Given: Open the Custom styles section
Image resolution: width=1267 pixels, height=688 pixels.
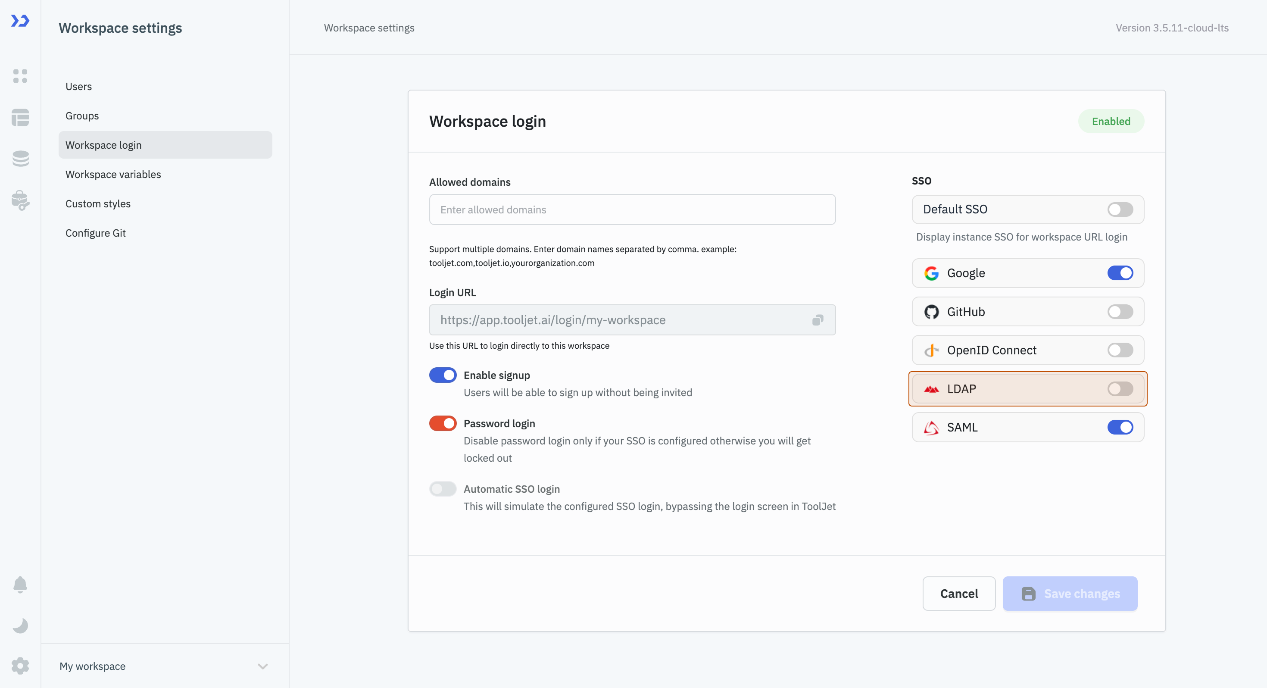Looking at the screenshot, I should (98, 203).
